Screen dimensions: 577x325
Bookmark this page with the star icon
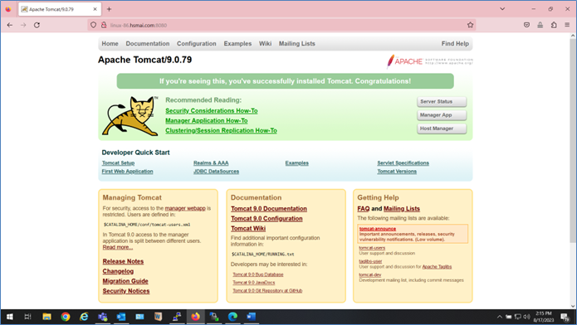point(470,25)
